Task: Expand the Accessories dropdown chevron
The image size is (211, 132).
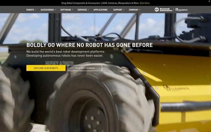Action: point(55,10)
